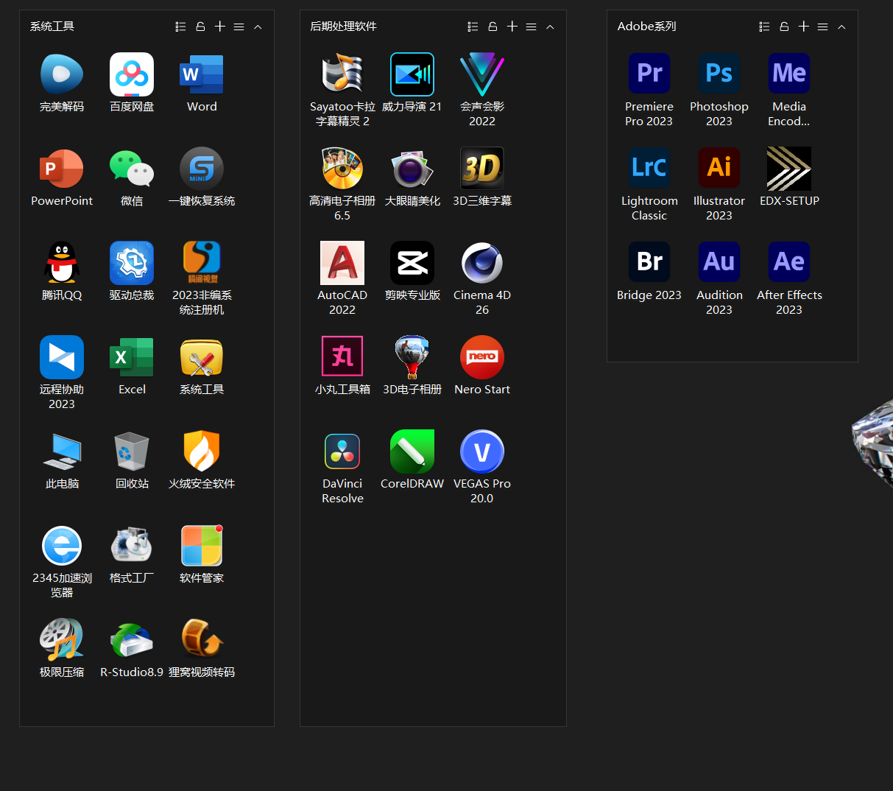Launch CorelDRAW icon
893x791 pixels.
(x=412, y=451)
